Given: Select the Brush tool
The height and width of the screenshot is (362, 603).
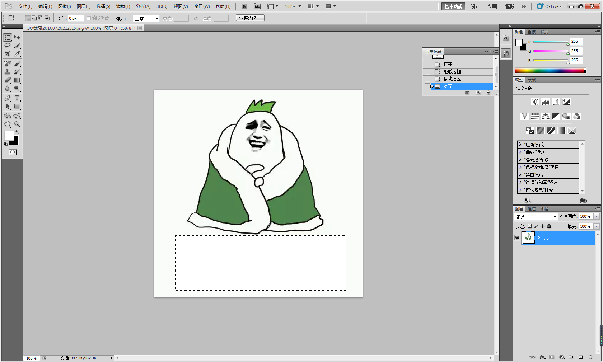Looking at the screenshot, I should pos(17,64).
